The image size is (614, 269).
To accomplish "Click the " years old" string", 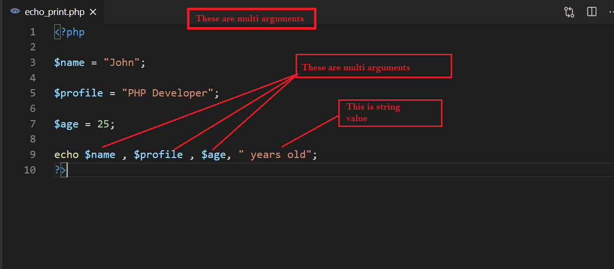I will (x=275, y=155).
